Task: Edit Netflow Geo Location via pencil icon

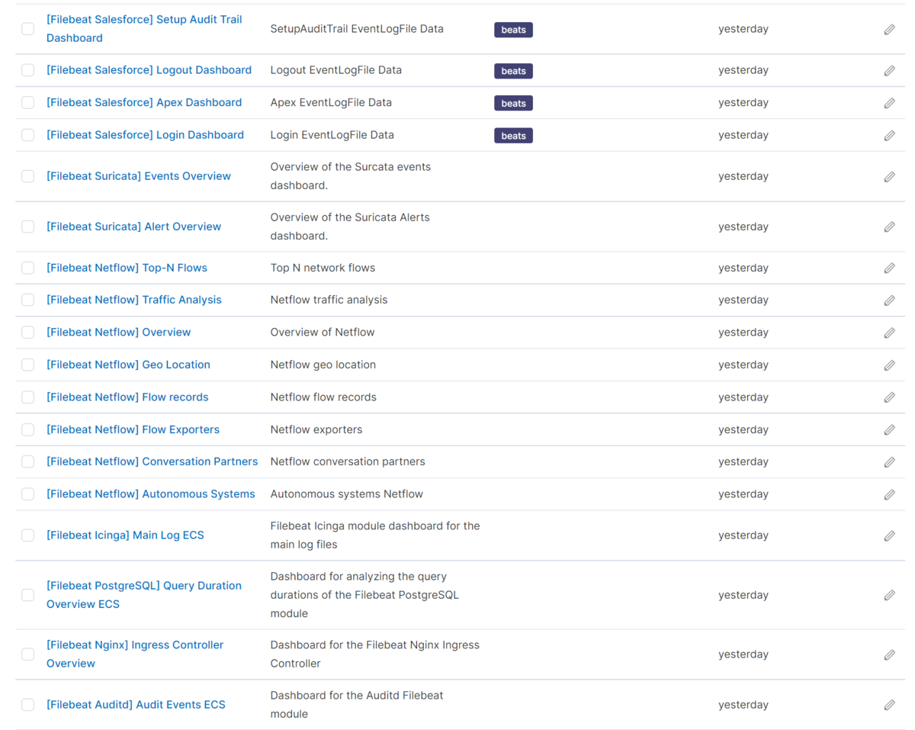Action: [889, 365]
